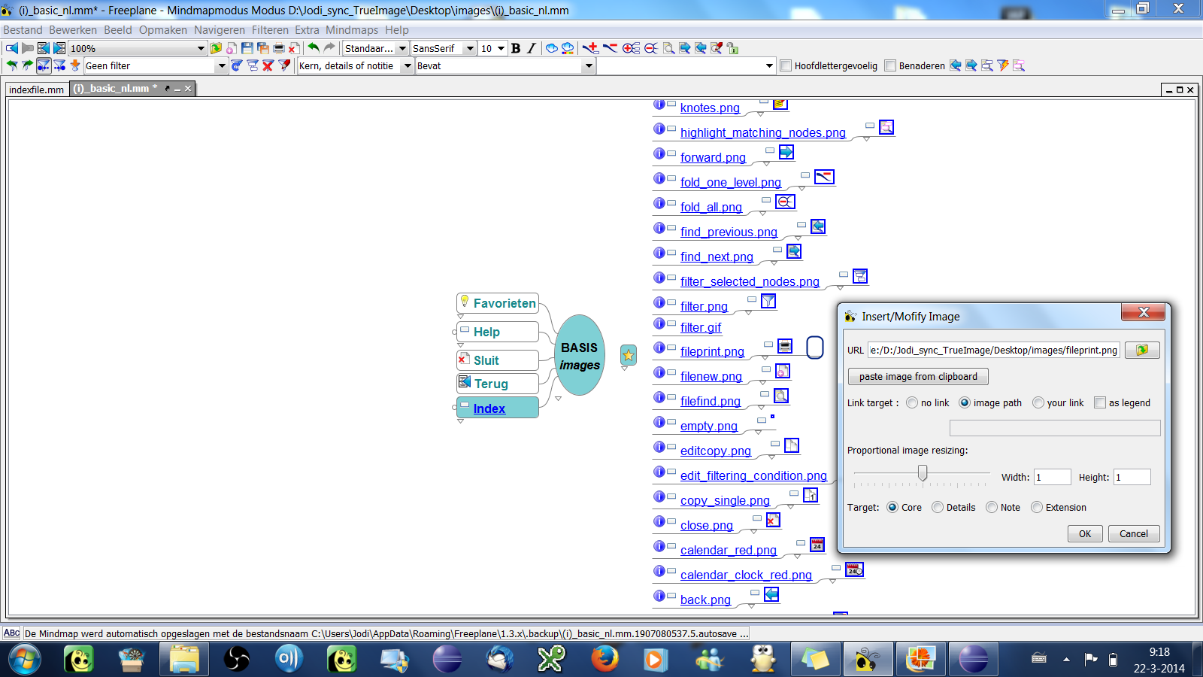Browse for an image with the folder icon
Image resolution: width=1203 pixels, height=677 pixels.
click(1141, 350)
